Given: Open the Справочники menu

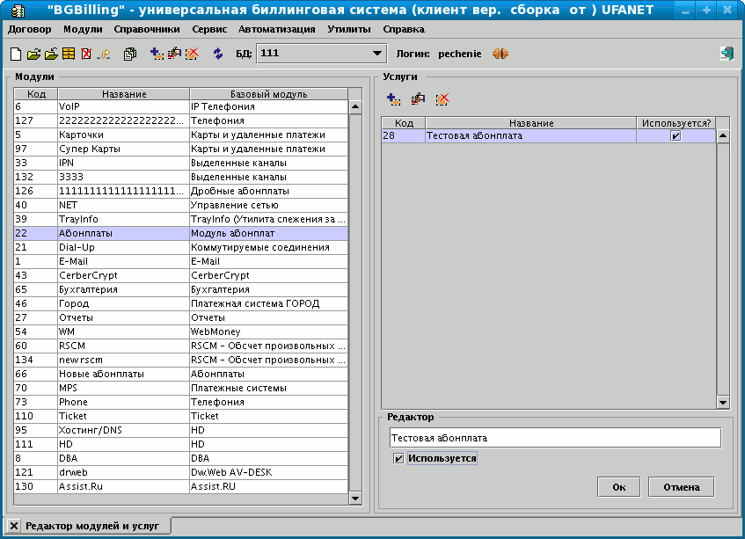Looking at the screenshot, I should point(147,29).
